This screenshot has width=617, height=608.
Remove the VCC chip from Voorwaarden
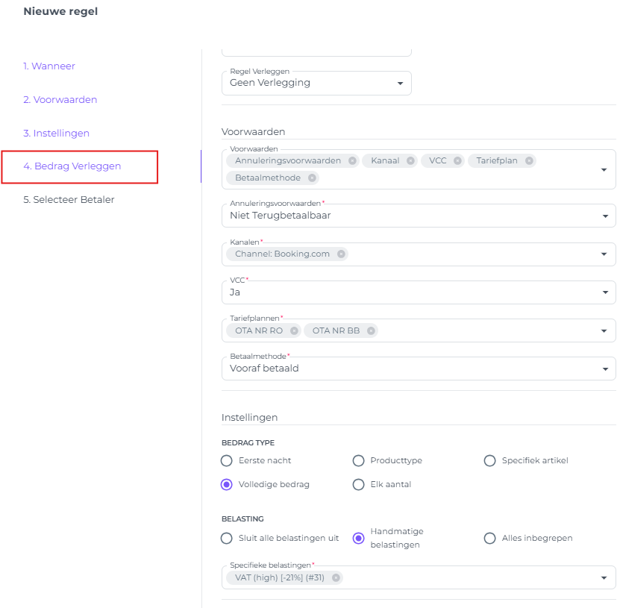click(457, 160)
